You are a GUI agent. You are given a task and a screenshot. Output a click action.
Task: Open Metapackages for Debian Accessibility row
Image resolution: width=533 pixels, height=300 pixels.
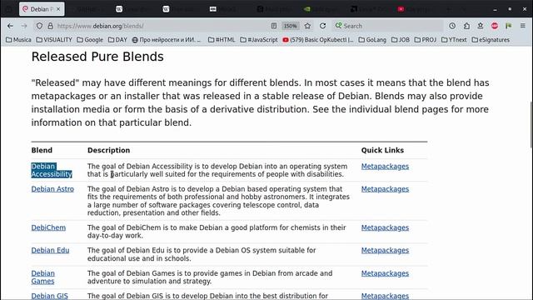point(385,167)
